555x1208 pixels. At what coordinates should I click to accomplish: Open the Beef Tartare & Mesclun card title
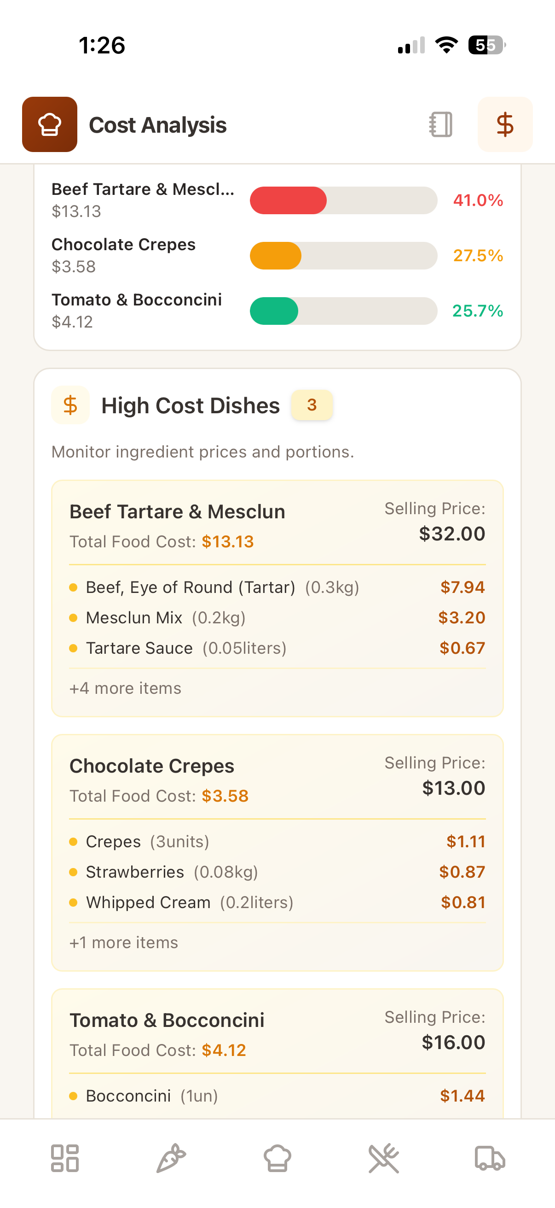click(x=177, y=511)
